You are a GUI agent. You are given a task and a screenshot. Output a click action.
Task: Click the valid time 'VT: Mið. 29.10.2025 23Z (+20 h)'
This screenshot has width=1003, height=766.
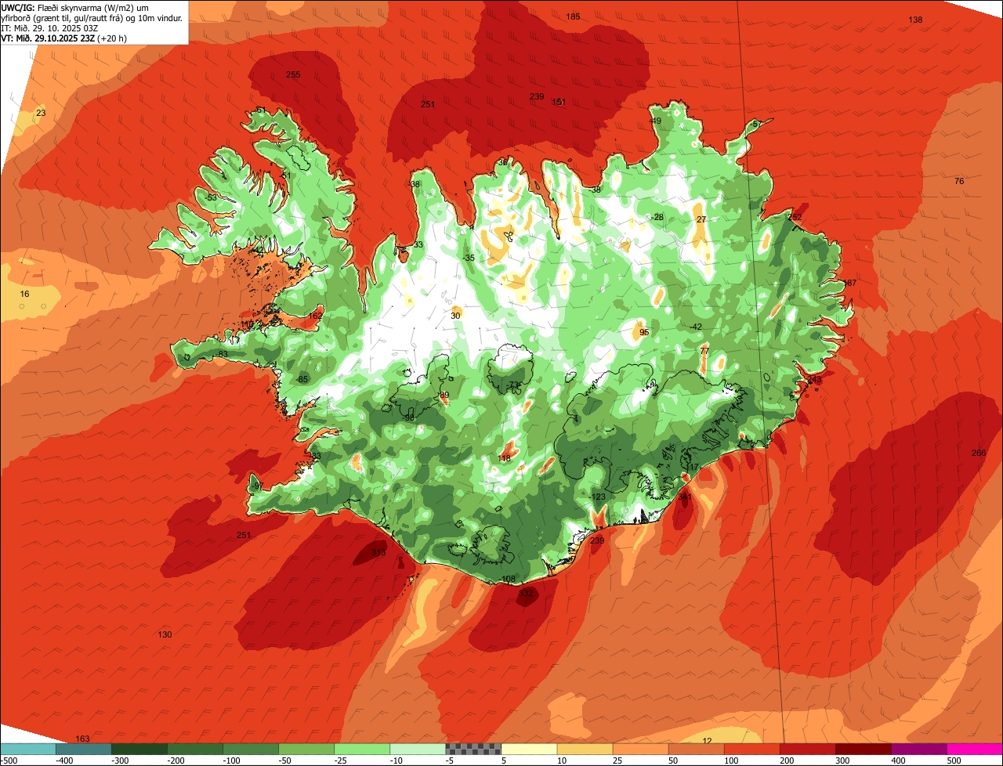pos(64,38)
